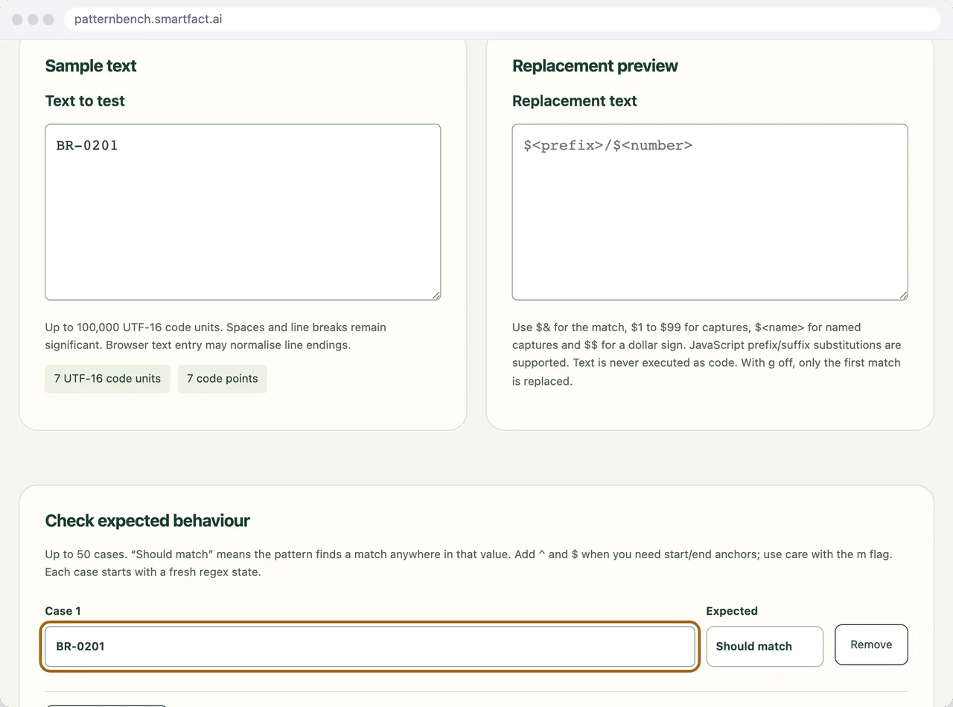This screenshot has width=953, height=707.
Task: Click the "Replacement text" field label
Action: pyautogui.click(x=575, y=100)
